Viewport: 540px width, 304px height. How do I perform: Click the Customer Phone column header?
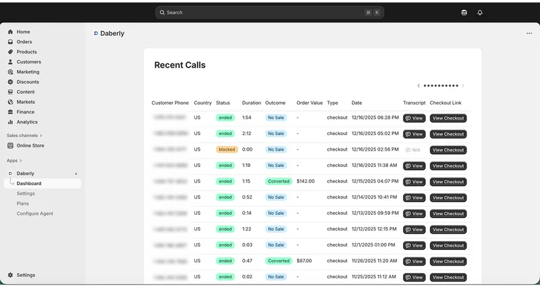[170, 103]
